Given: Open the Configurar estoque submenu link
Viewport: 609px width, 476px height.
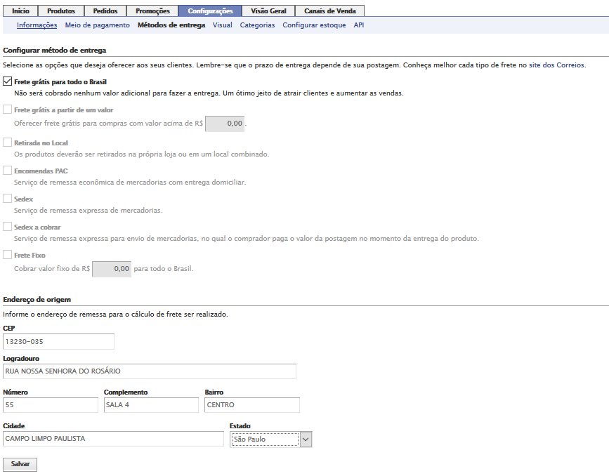Looking at the screenshot, I should [314, 25].
